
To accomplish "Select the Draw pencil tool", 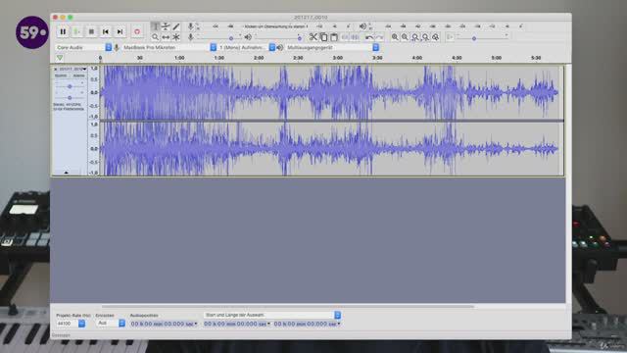I will tap(176, 26).
